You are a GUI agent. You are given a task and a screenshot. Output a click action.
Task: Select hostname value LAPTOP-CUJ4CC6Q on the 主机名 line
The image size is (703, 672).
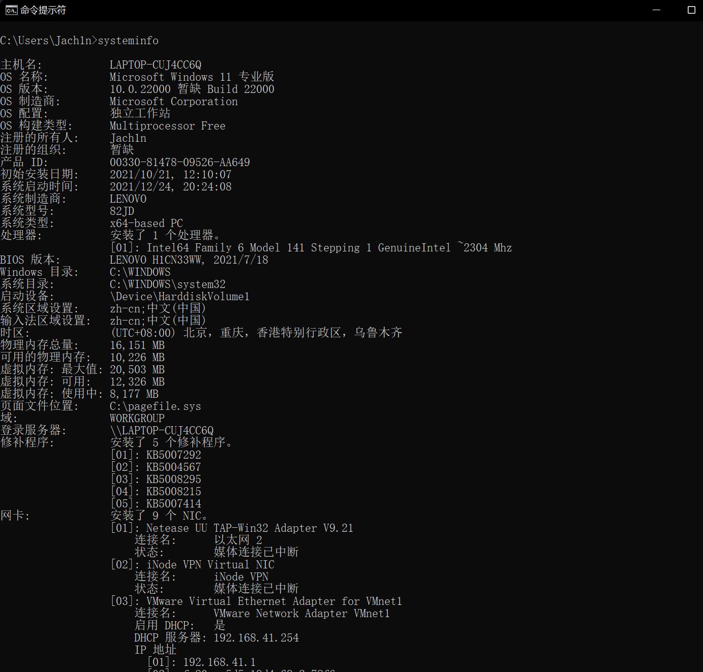pyautogui.click(x=156, y=65)
